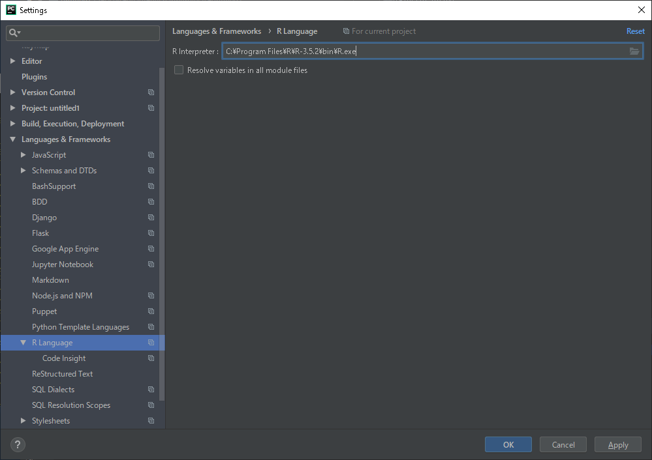Enable Resolve variables in all module files

[178, 70]
